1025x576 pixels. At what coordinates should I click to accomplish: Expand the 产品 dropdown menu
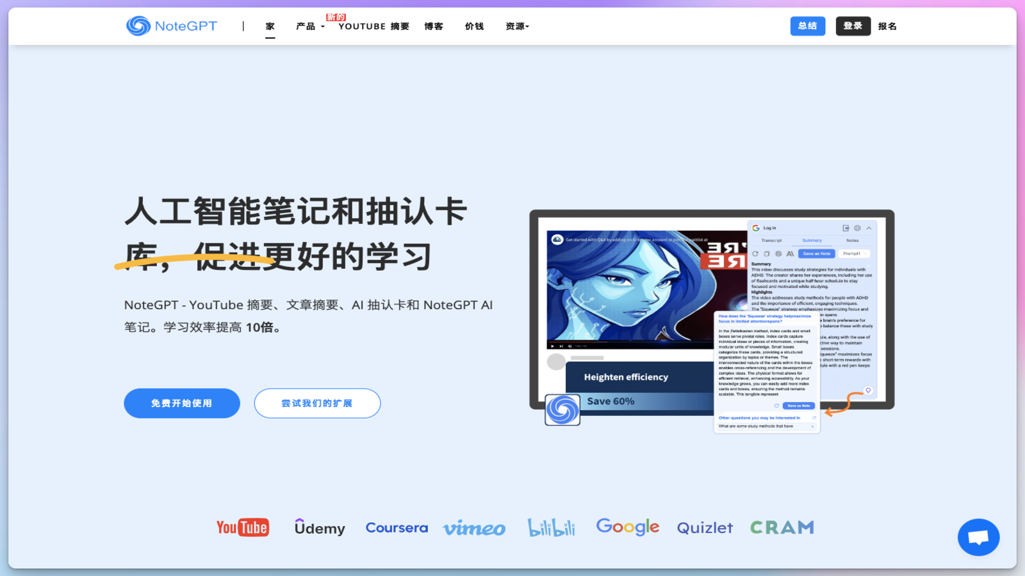pos(310,26)
